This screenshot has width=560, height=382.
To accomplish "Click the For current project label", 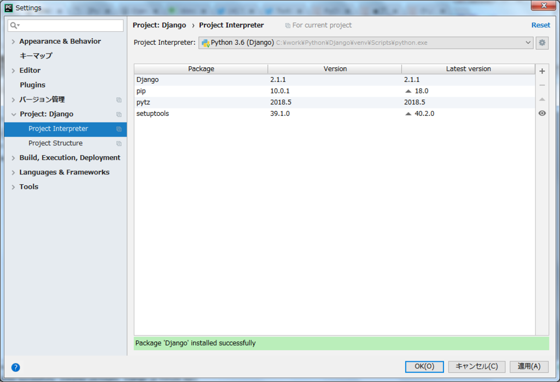I will (x=322, y=25).
